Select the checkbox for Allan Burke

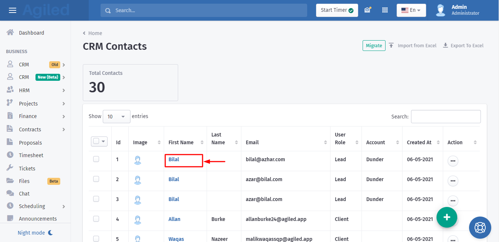click(x=96, y=219)
